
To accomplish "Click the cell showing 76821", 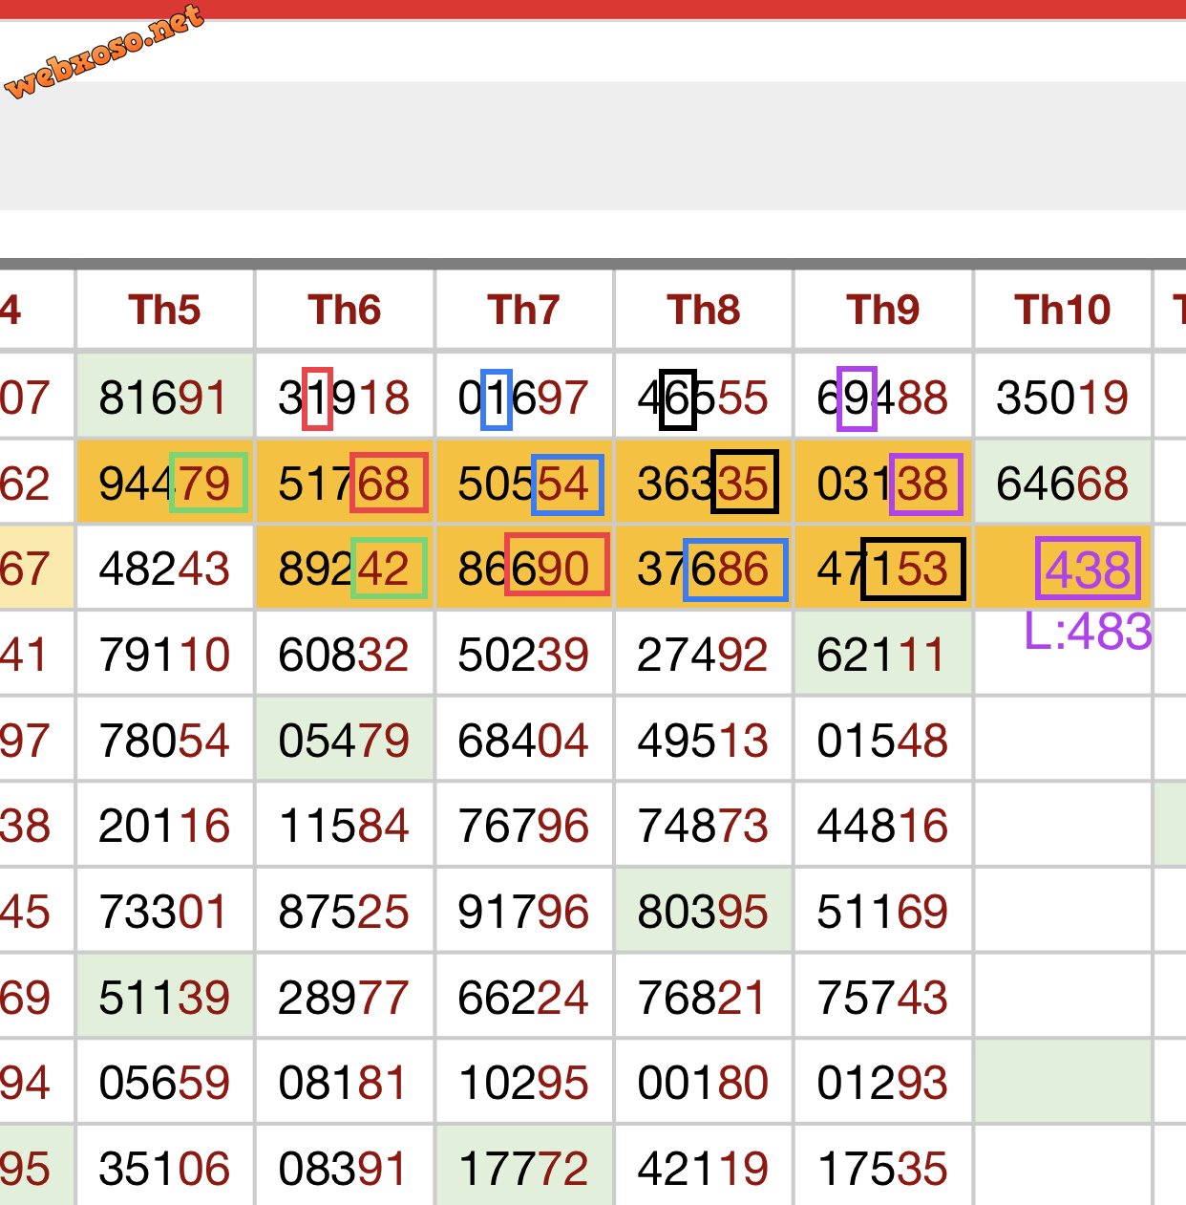I will click(x=704, y=997).
